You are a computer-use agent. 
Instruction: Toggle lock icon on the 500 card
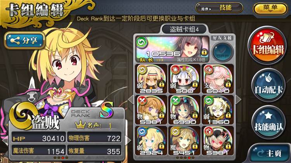tap(195, 84)
